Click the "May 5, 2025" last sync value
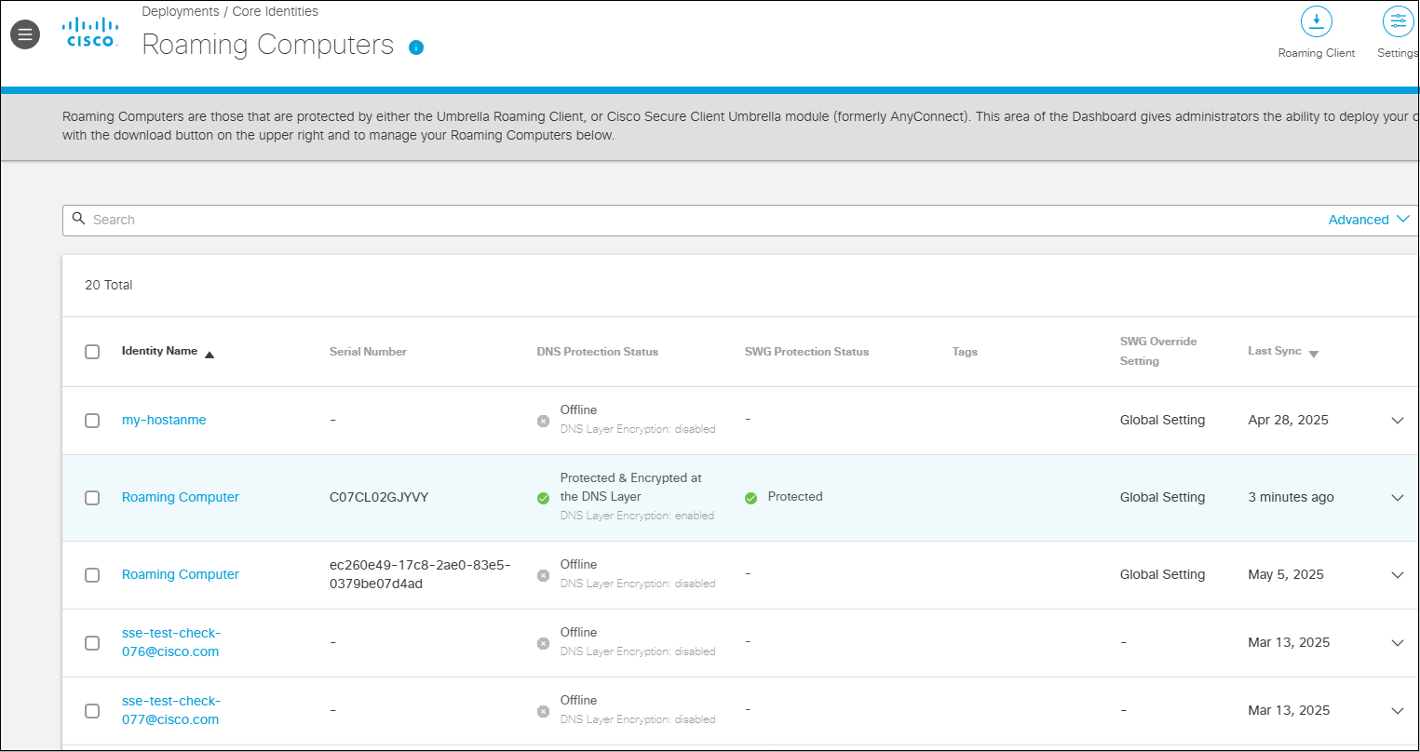Viewport: 1420px width, 752px height. pos(1286,574)
